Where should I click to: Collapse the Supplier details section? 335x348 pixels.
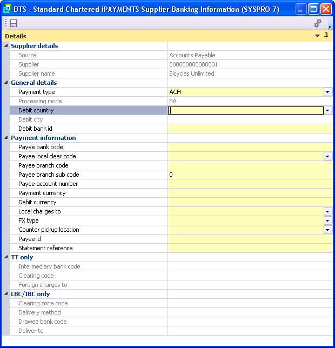tap(6, 46)
